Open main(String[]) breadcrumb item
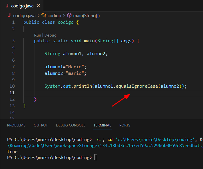Screen dimensions: 203x169 point(86,16)
